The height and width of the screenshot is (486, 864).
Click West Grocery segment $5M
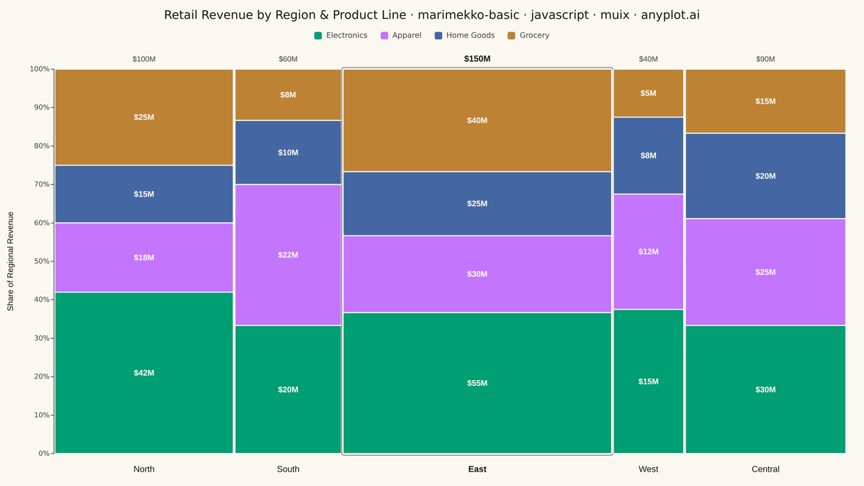tap(649, 94)
